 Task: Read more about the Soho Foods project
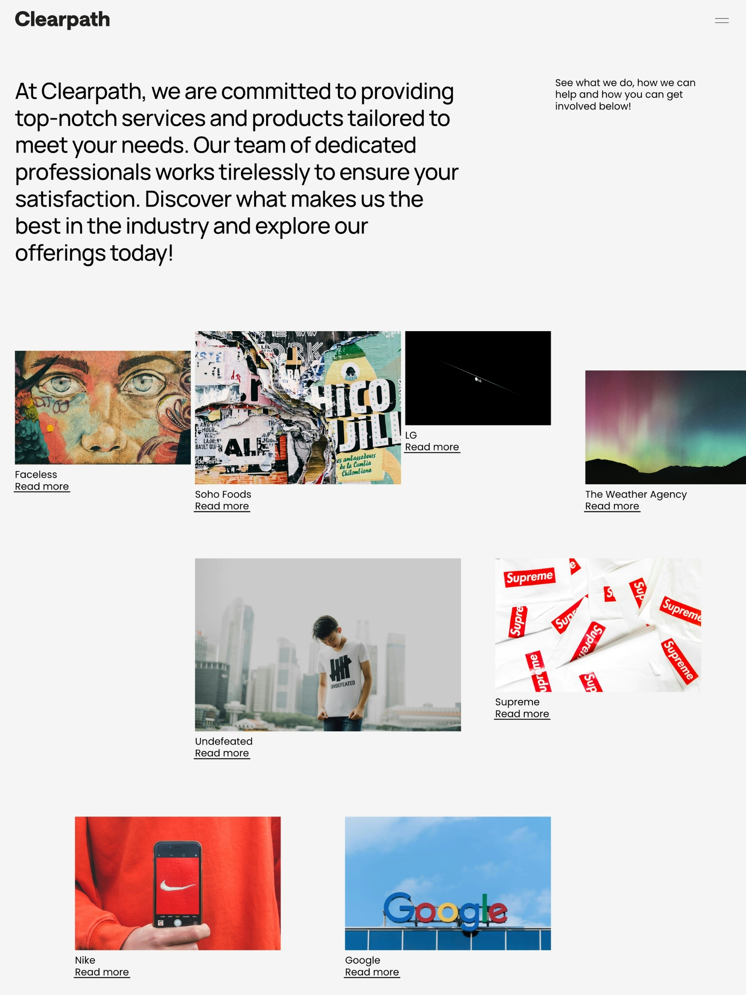coord(222,505)
